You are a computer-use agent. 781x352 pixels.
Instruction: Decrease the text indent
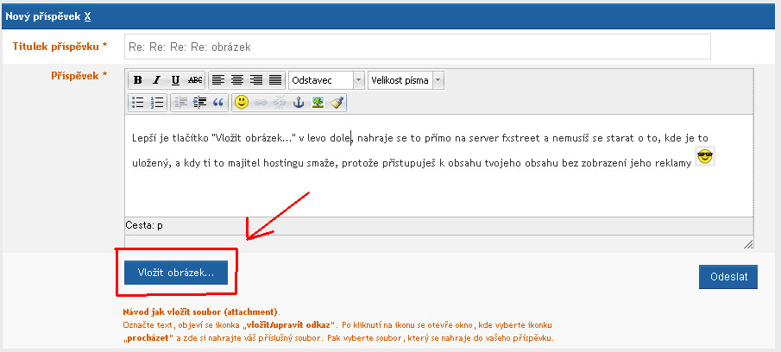coord(180,102)
